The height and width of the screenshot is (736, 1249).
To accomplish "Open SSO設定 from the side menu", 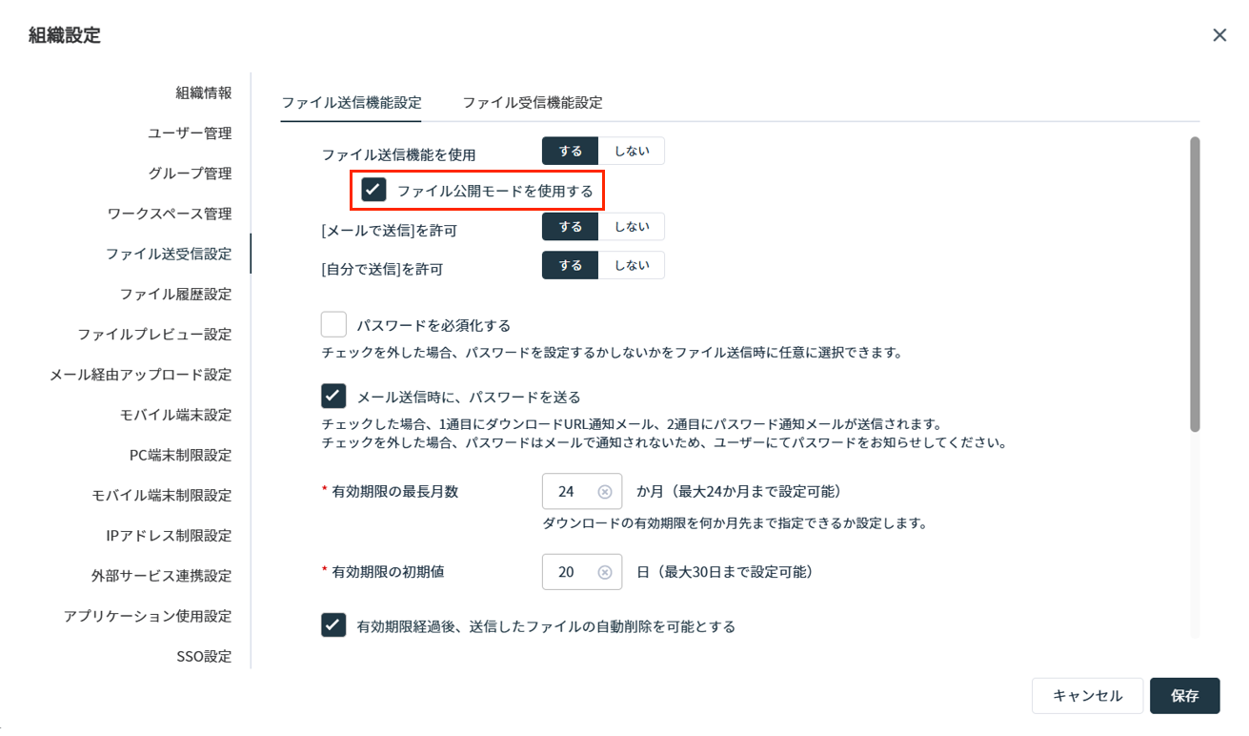I will pos(203,656).
